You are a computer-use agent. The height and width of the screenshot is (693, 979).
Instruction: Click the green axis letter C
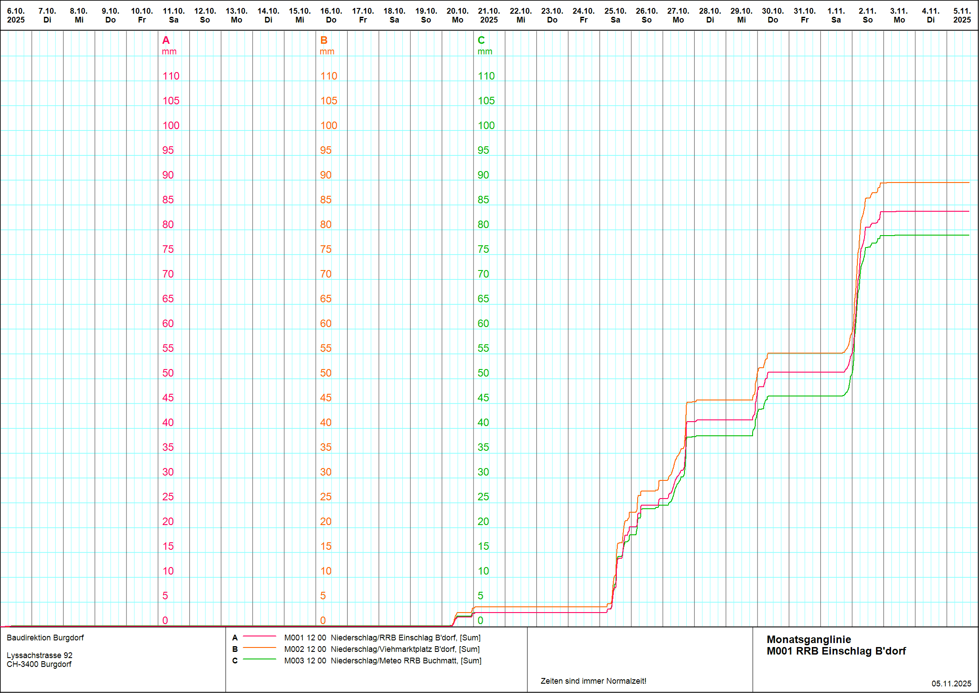(x=481, y=40)
